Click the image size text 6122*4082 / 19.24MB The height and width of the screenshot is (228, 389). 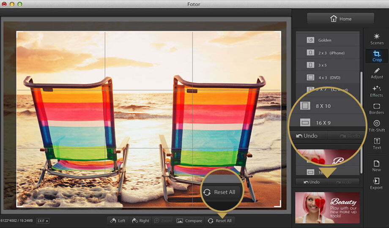pos(16,220)
